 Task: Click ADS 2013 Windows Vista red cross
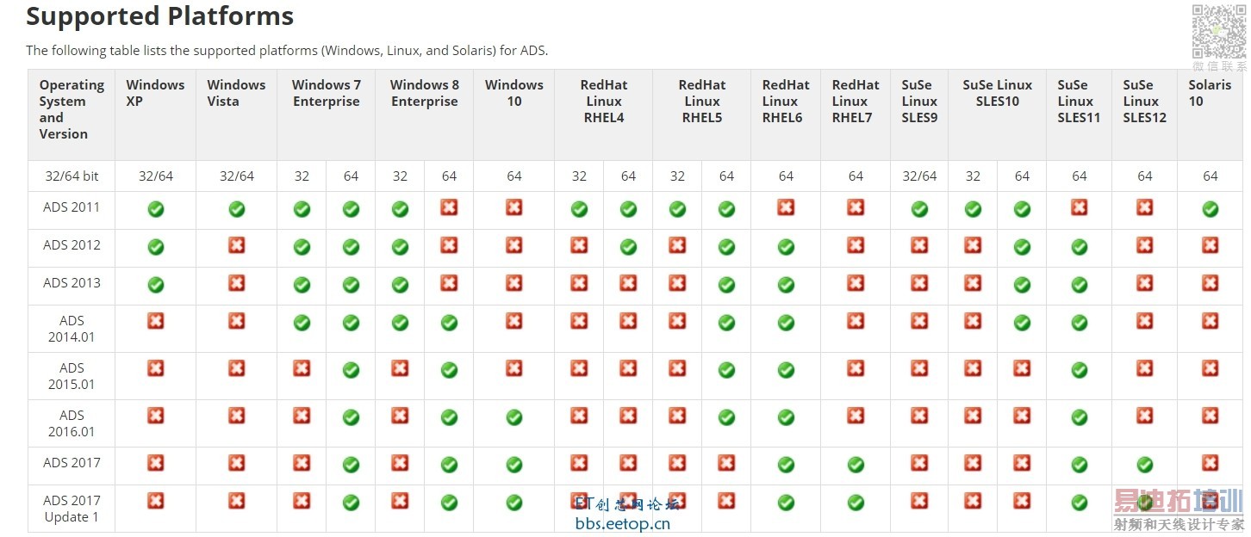point(237,284)
